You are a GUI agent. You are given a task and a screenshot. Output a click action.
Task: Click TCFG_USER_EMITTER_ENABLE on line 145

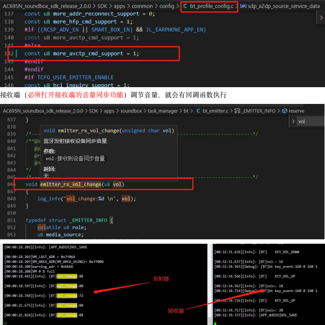pyautogui.click(x=75, y=77)
